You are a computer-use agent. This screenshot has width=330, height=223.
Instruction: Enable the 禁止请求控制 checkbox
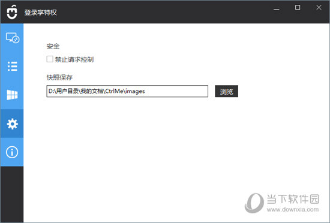point(50,59)
